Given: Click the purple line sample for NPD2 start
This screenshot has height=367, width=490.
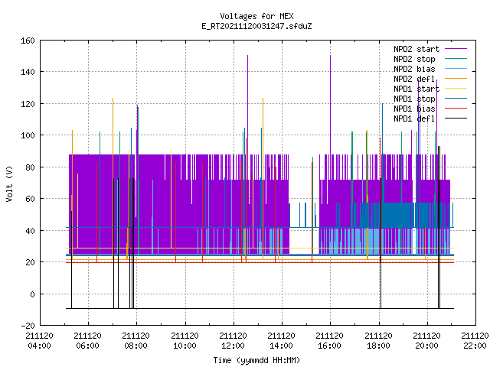Looking at the screenshot, I should pos(456,49).
